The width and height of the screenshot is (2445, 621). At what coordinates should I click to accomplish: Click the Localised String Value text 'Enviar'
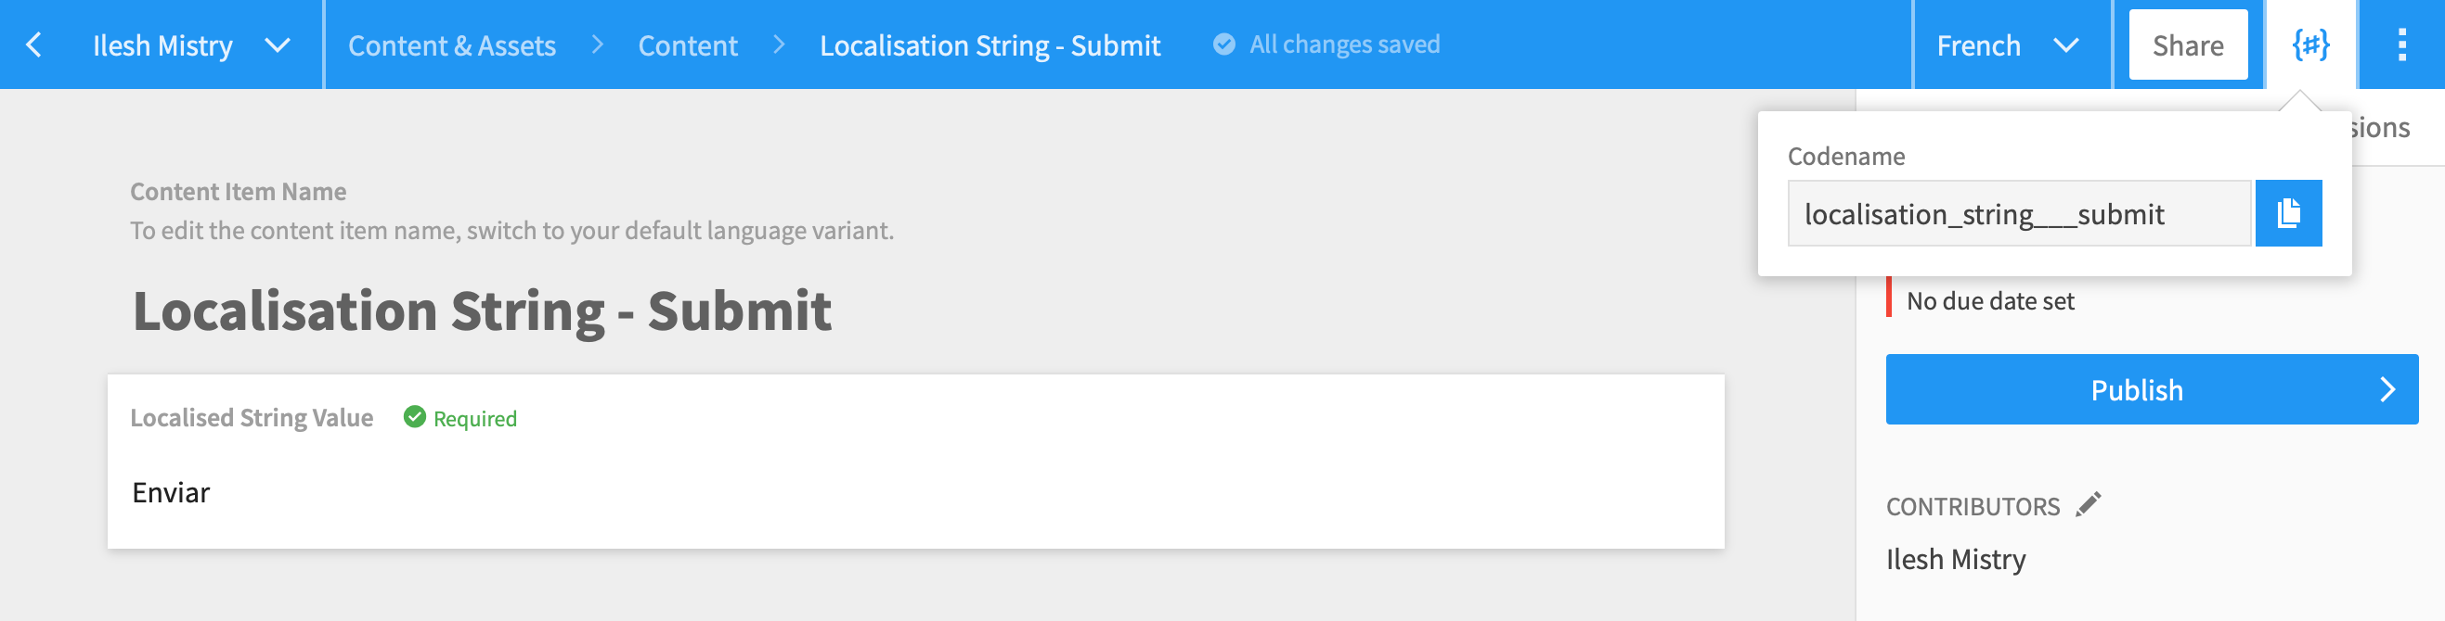tap(171, 492)
